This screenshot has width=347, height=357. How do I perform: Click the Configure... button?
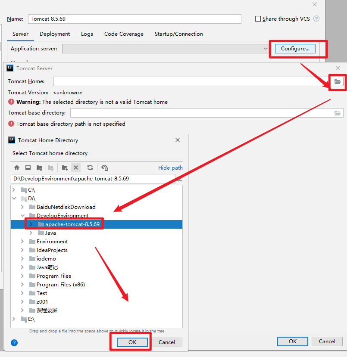pyautogui.click(x=295, y=49)
